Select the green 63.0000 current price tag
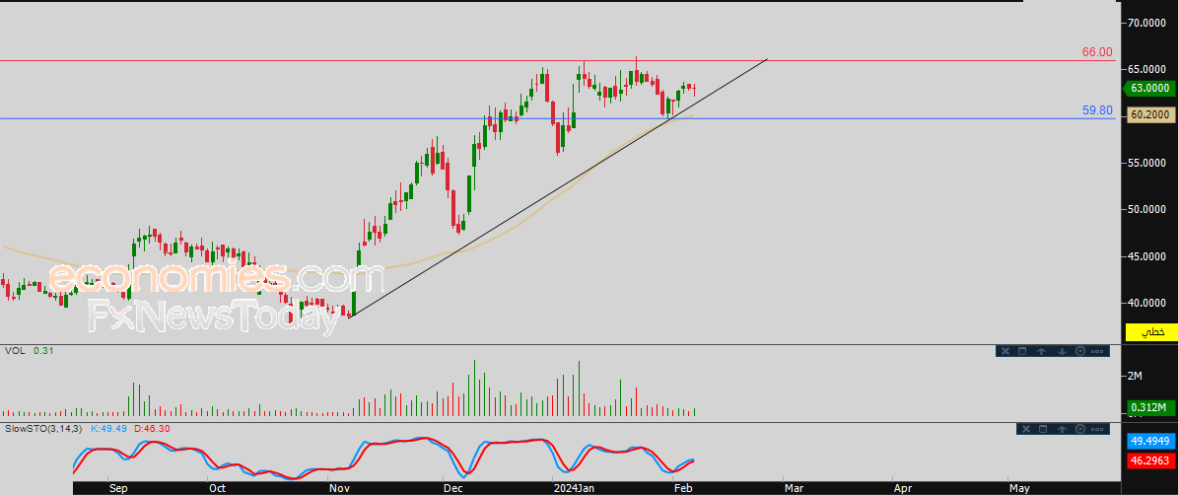Image resolution: width=1178 pixels, height=495 pixels. pyautogui.click(x=1148, y=88)
